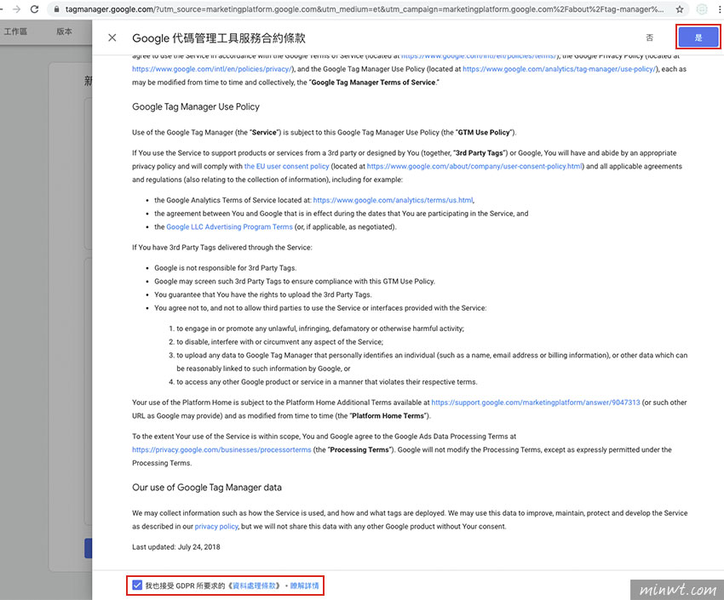Open the privacy policy link near the bottom
The height and width of the screenshot is (600, 724).
pos(216,527)
